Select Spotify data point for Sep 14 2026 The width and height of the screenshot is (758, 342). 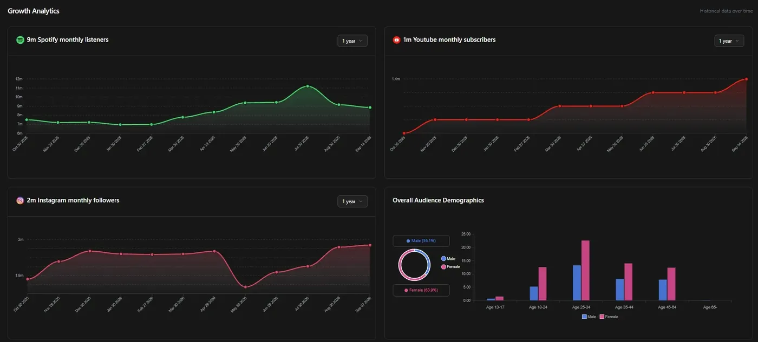click(x=370, y=108)
